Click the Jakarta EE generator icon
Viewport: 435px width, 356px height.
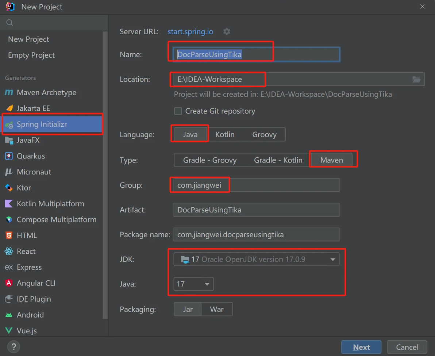(9, 108)
